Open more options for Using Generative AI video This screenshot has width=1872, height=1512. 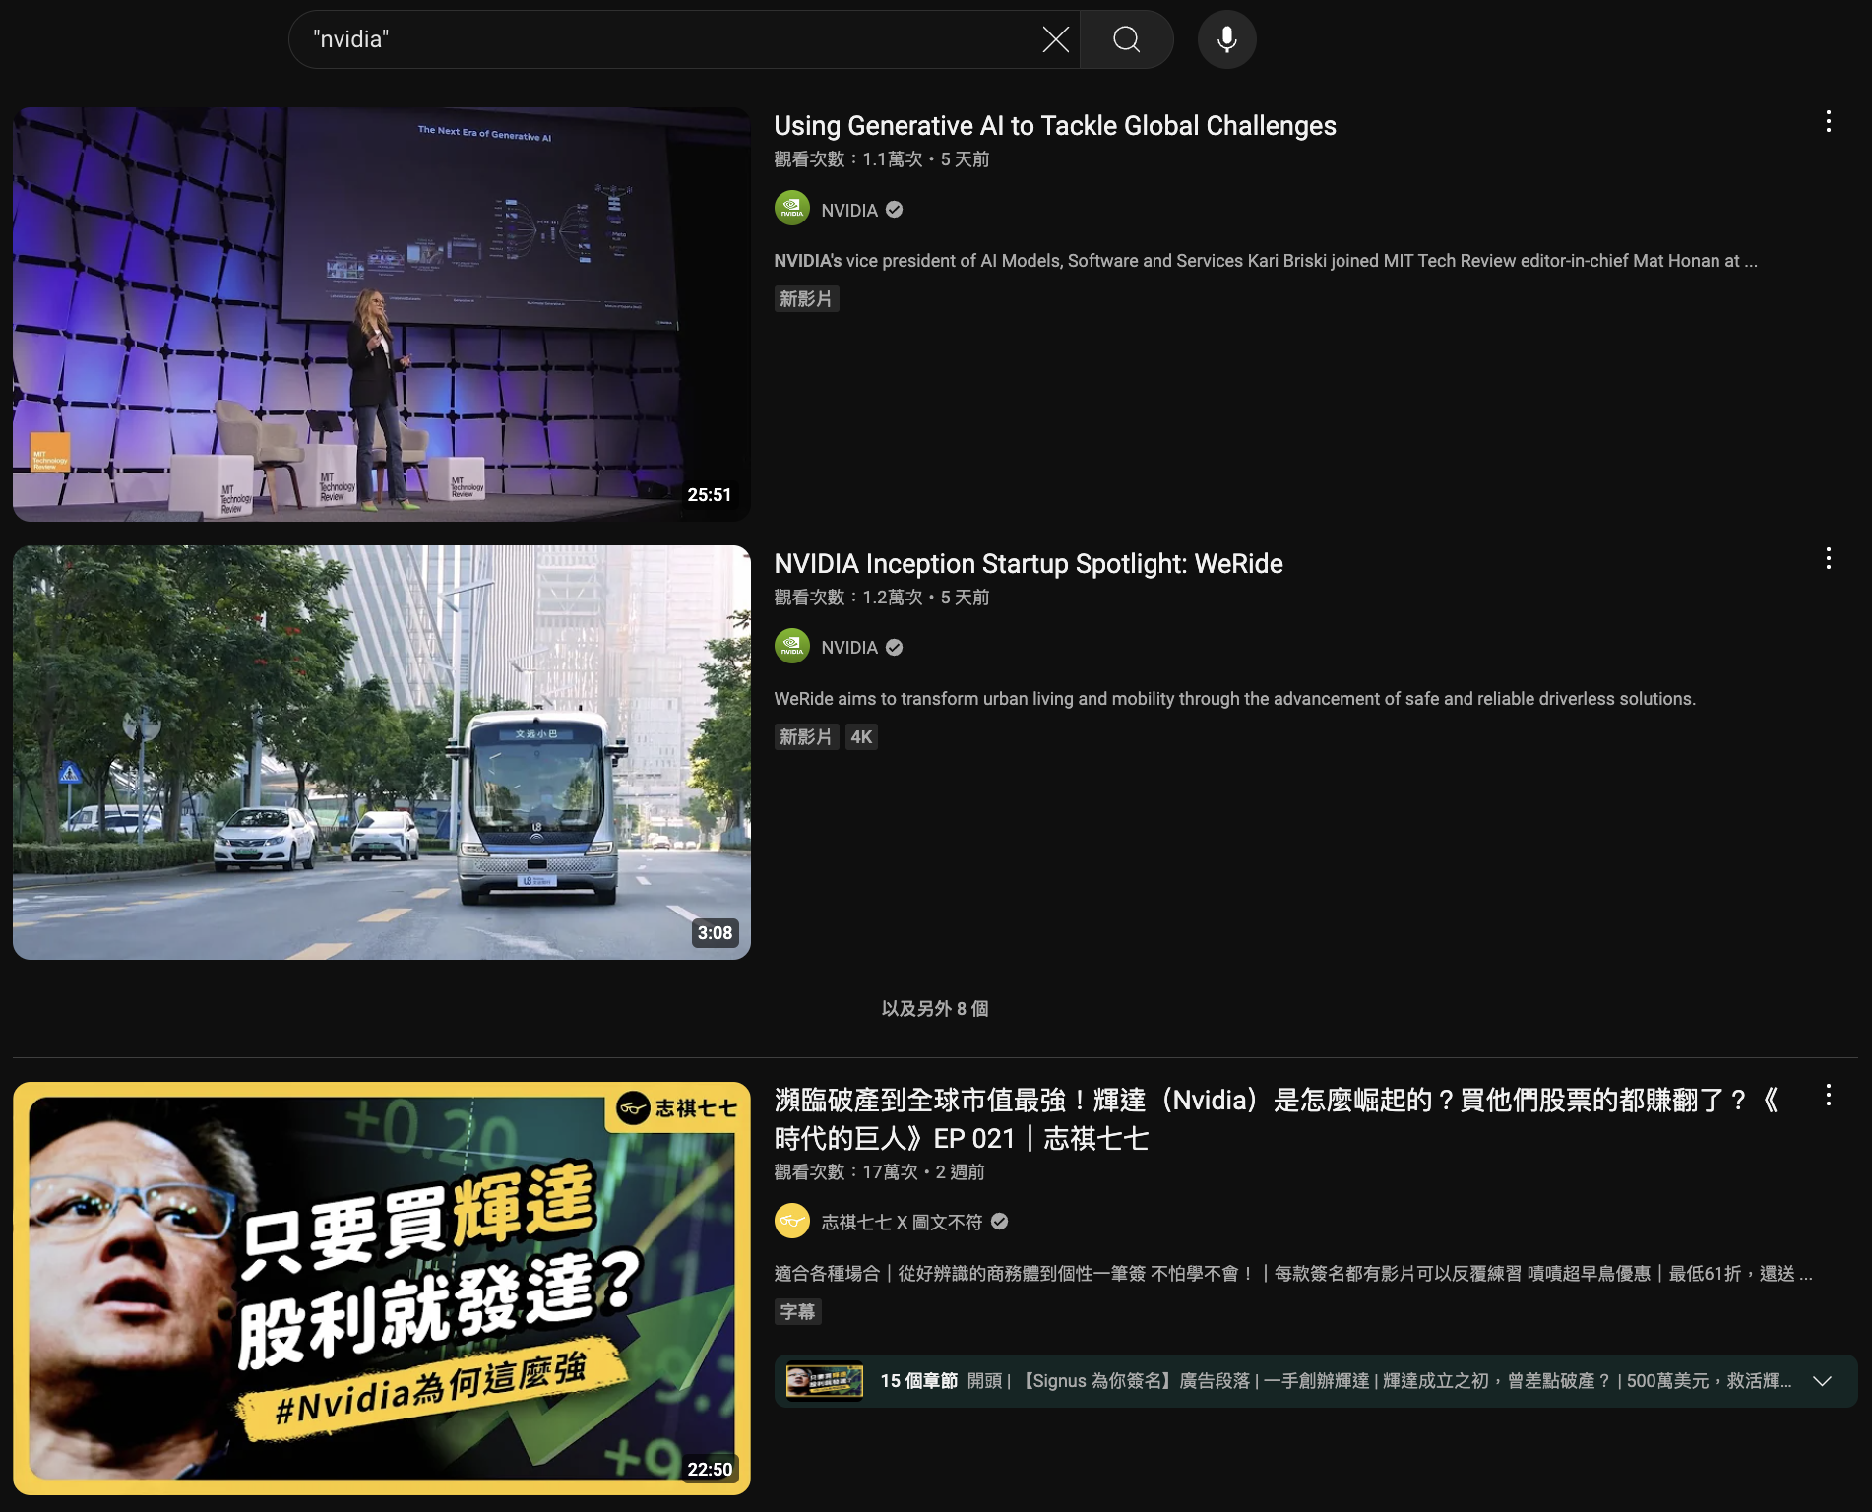pos(1828,121)
